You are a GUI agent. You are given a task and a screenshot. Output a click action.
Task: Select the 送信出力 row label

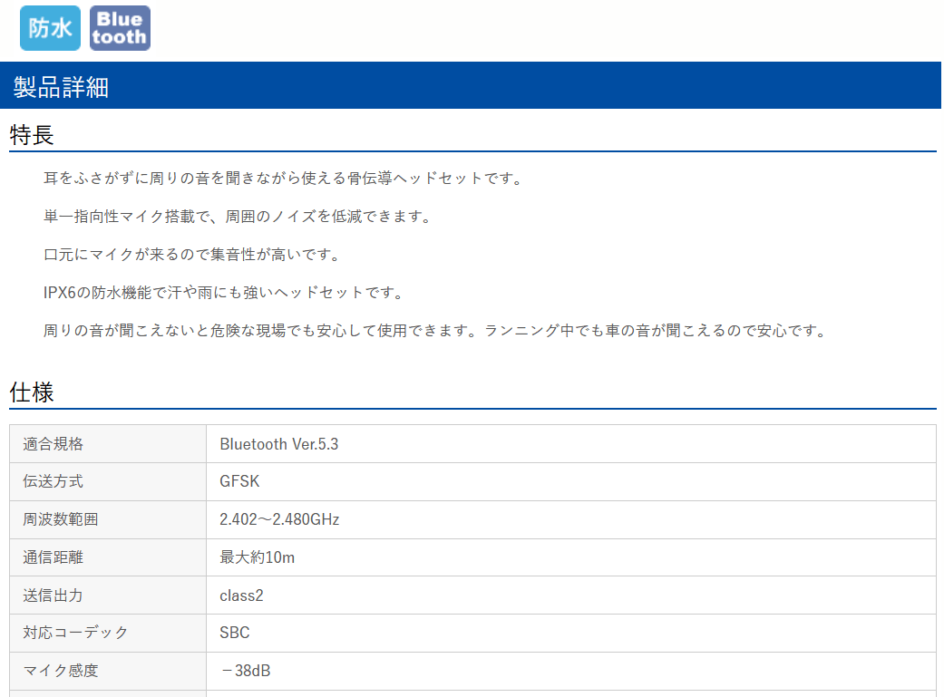coord(54,595)
